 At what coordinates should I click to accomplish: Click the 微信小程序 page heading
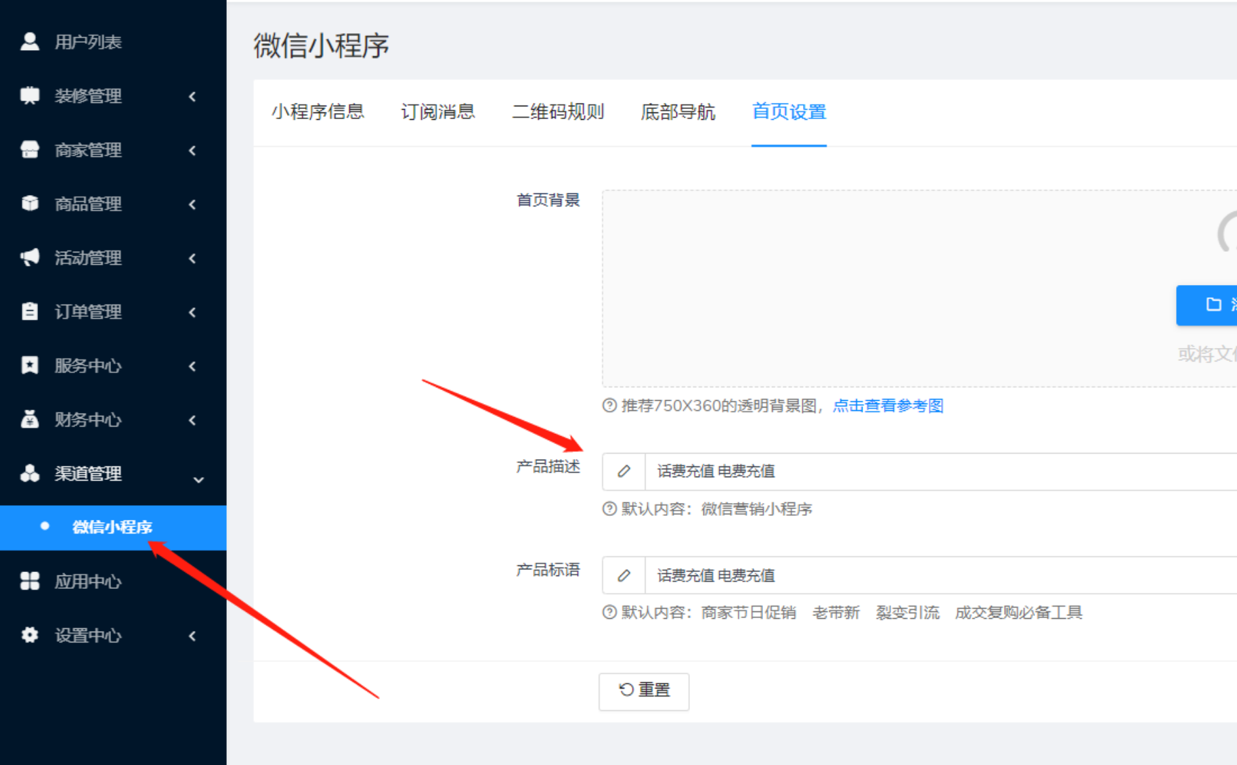(322, 45)
